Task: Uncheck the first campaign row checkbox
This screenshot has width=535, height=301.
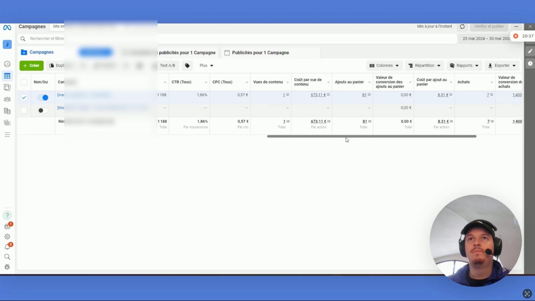Action: pos(24,98)
